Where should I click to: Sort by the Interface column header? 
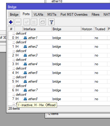pyautogui.click(x=37, y=29)
